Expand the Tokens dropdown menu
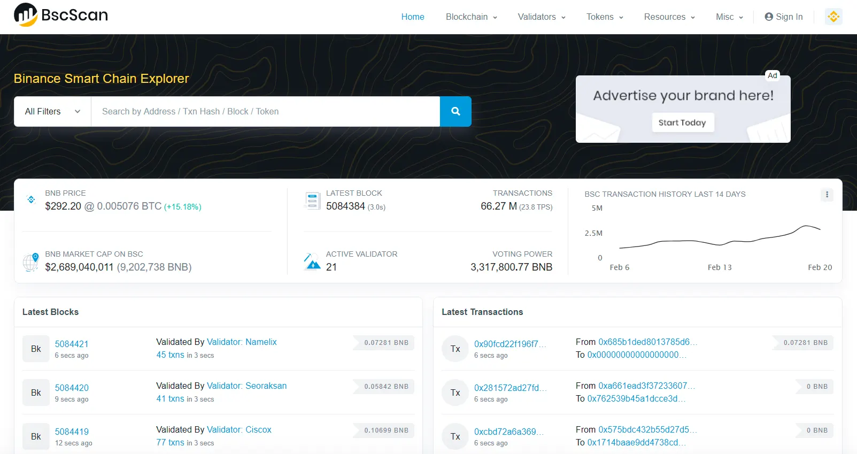This screenshot has width=857, height=454. pos(604,17)
